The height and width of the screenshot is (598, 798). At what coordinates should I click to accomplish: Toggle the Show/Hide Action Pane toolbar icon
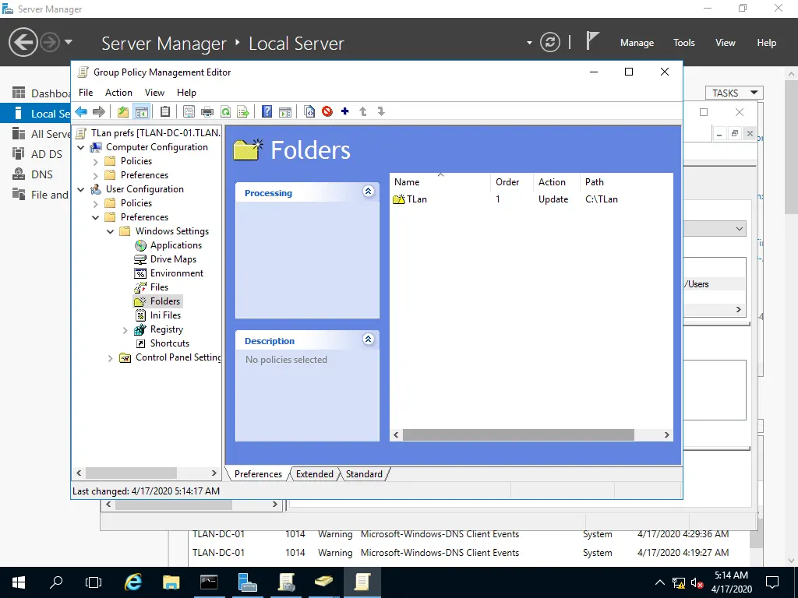click(x=285, y=111)
